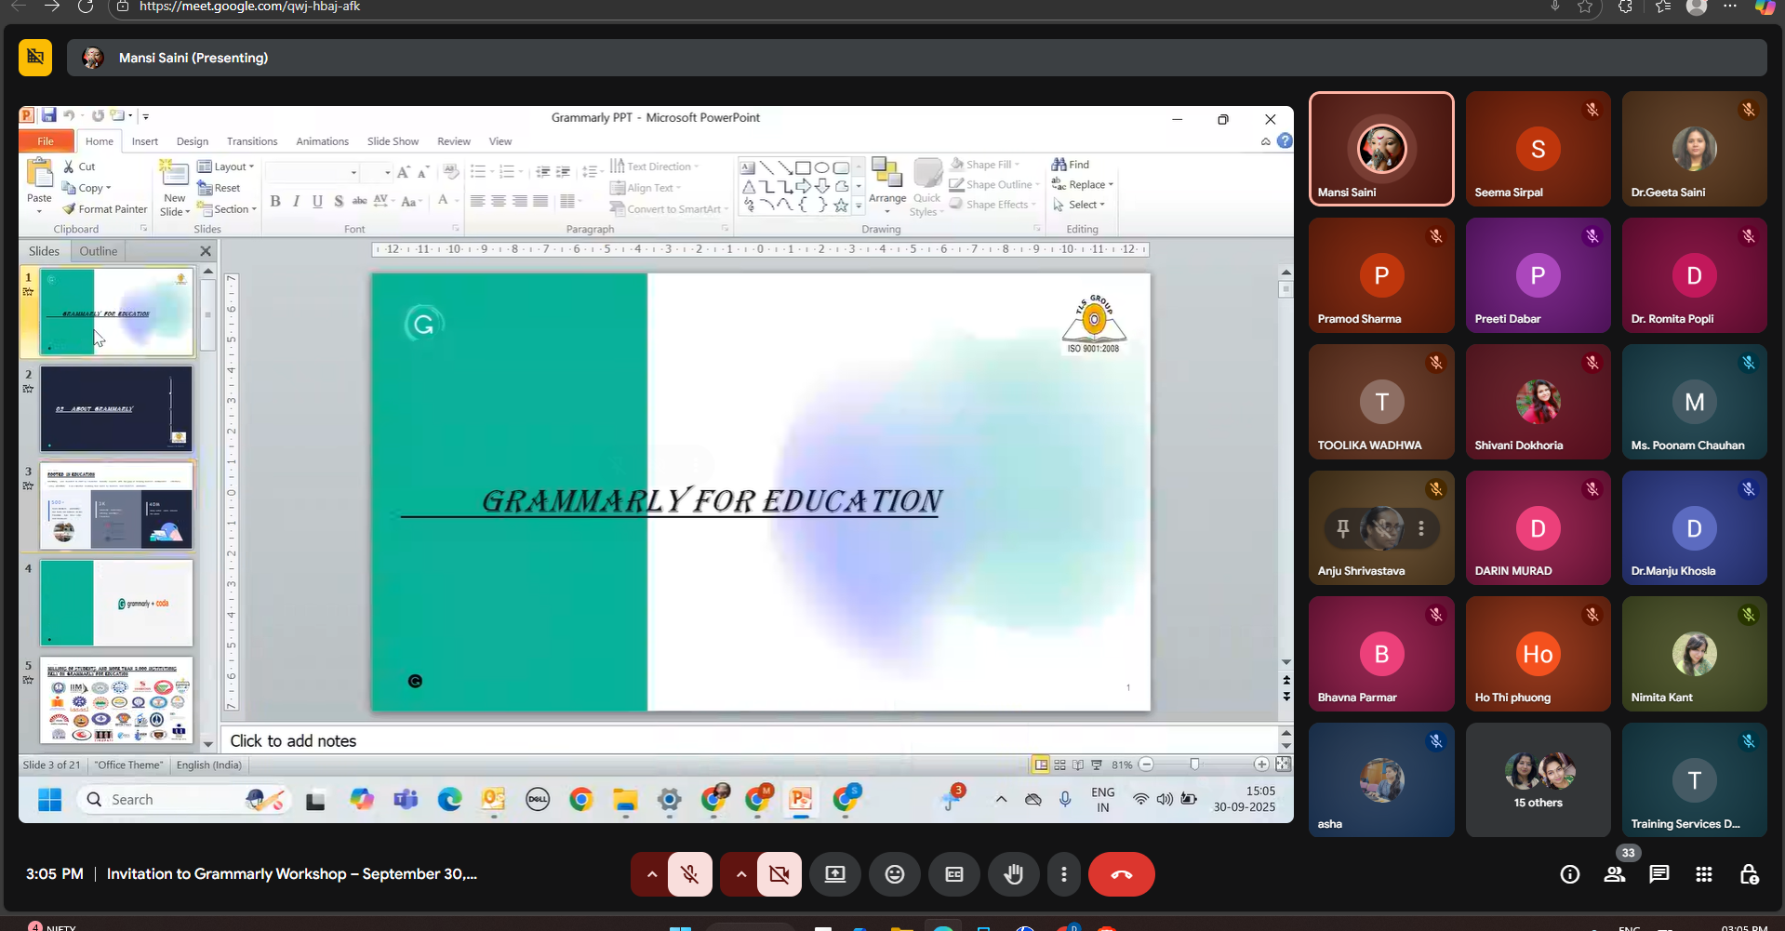Expand video settings arrow beside camera
1785x931 pixels.
tap(740, 874)
